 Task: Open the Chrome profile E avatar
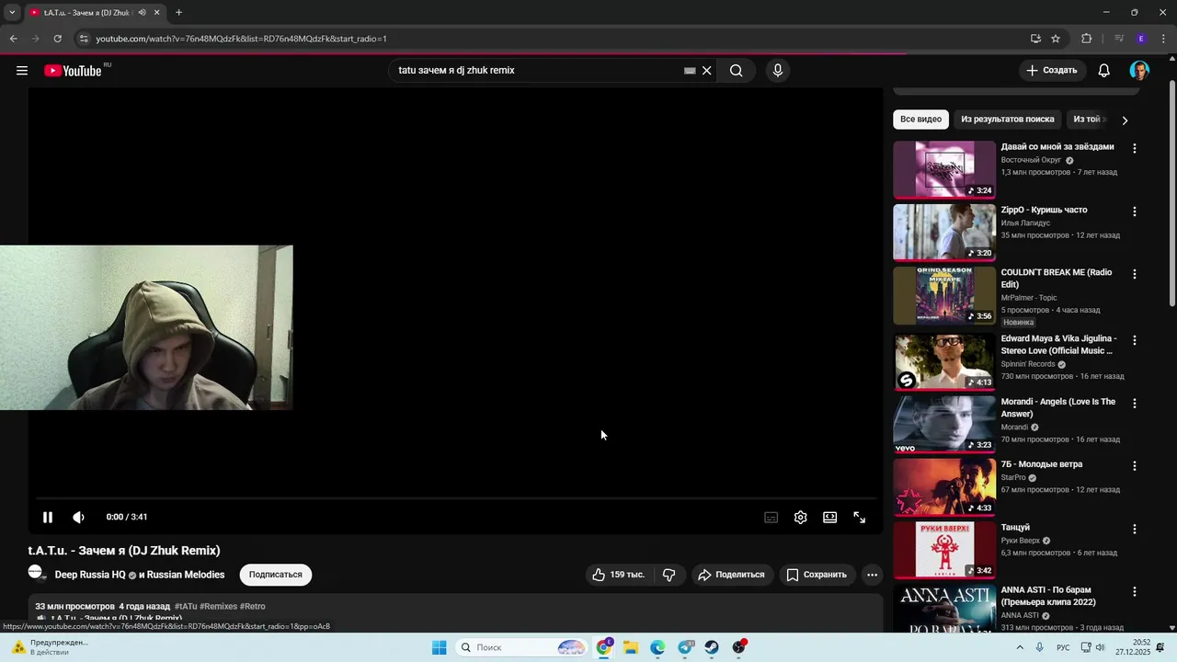(1141, 39)
